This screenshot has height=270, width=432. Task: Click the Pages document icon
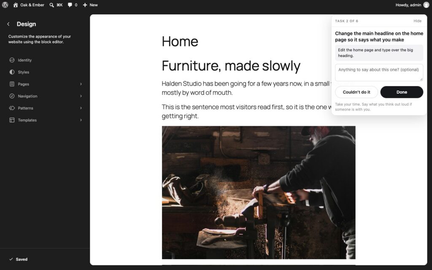click(12, 84)
